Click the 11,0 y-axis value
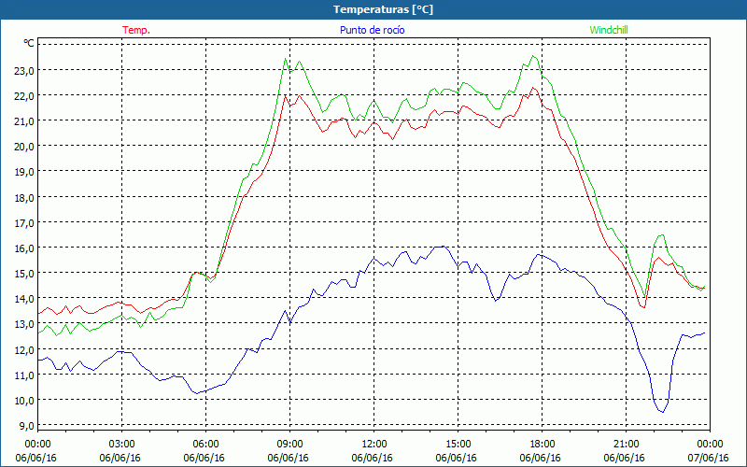 point(25,375)
